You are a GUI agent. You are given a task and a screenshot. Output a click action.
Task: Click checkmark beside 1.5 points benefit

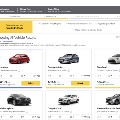[x=38, y=24]
